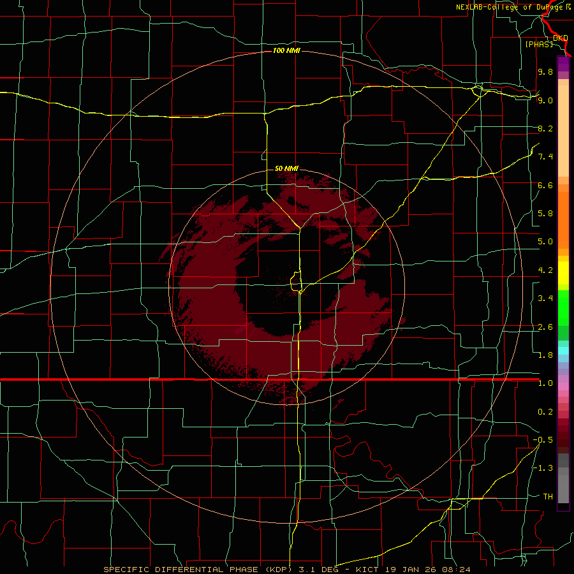Click the 2.6 value on the scale
The image size is (574, 574).
pyautogui.click(x=545, y=327)
